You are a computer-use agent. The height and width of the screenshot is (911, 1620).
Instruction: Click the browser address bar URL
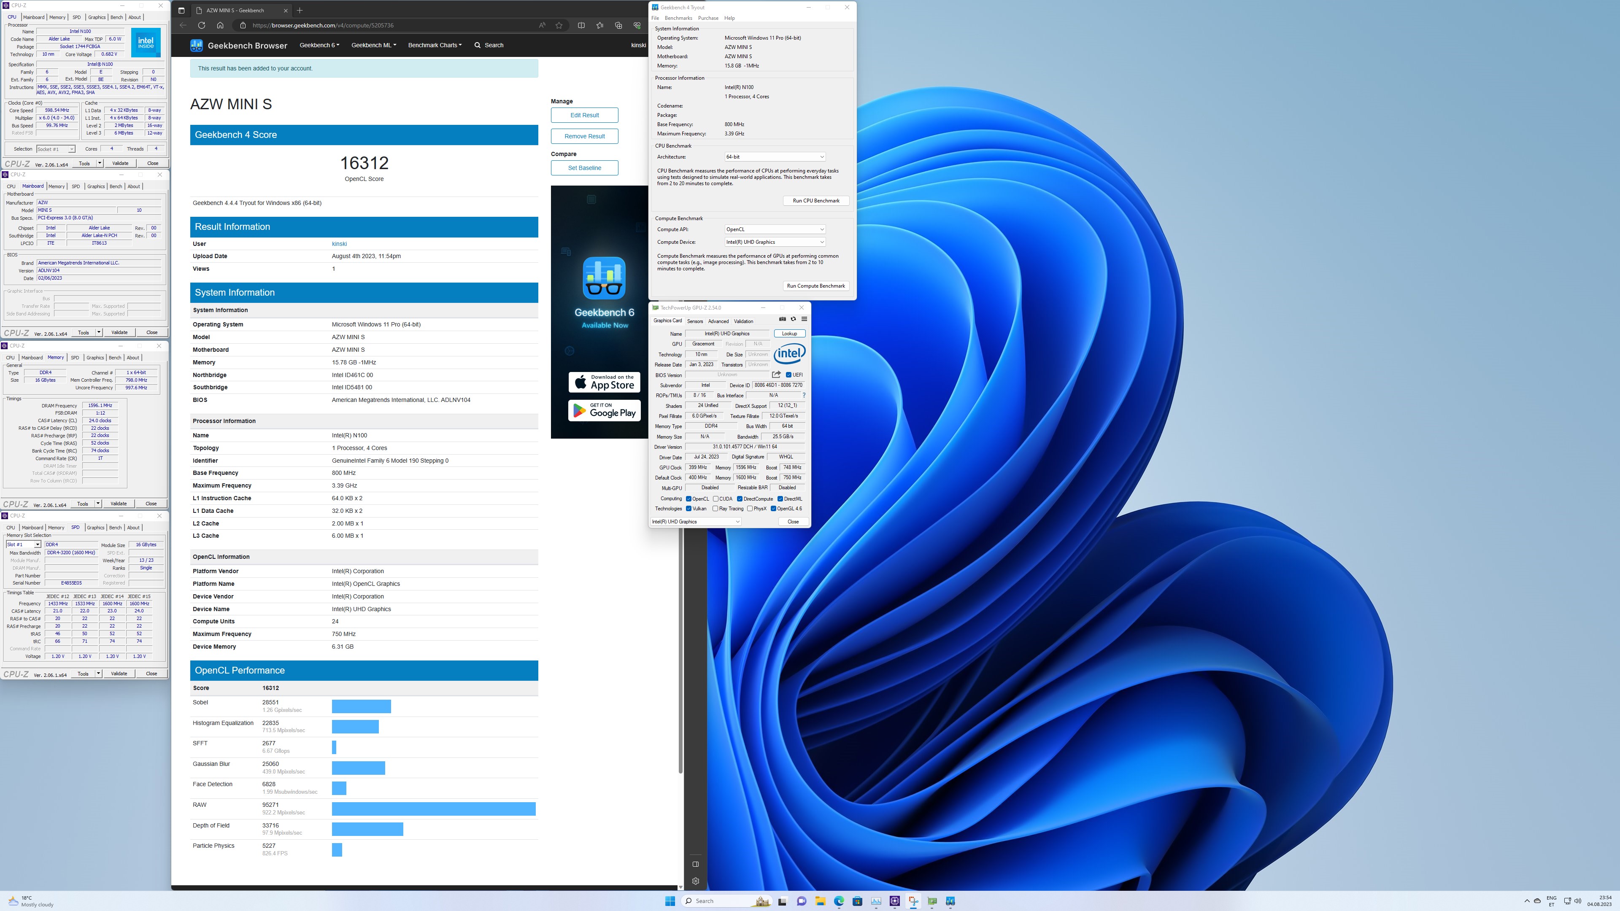click(x=323, y=25)
